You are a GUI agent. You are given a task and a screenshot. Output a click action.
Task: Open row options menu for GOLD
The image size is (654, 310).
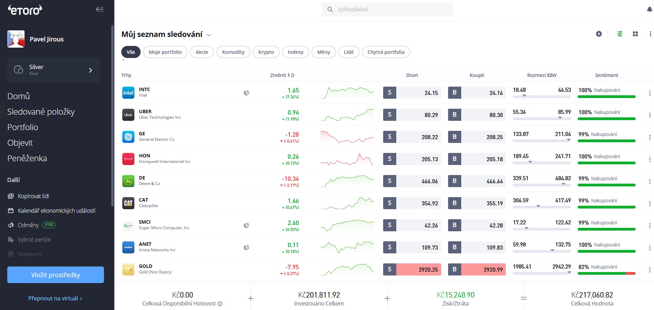tap(650, 270)
